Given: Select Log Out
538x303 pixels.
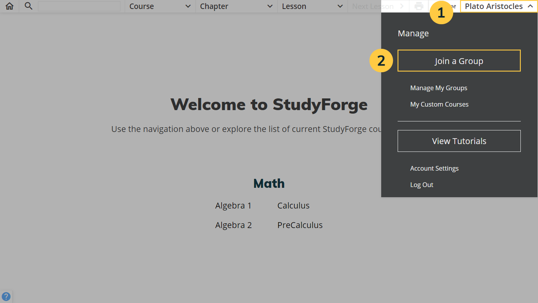Looking at the screenshot, I should [421, 185].
